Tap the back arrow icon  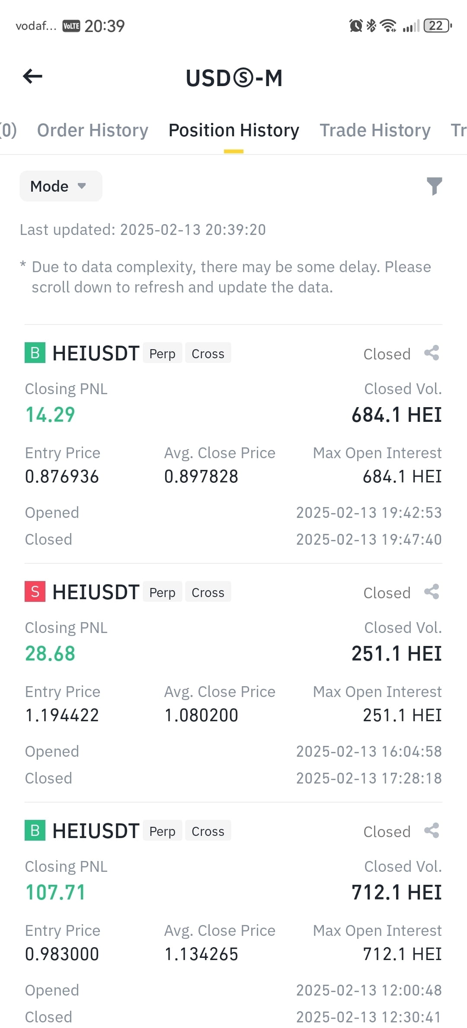(32, 77)
